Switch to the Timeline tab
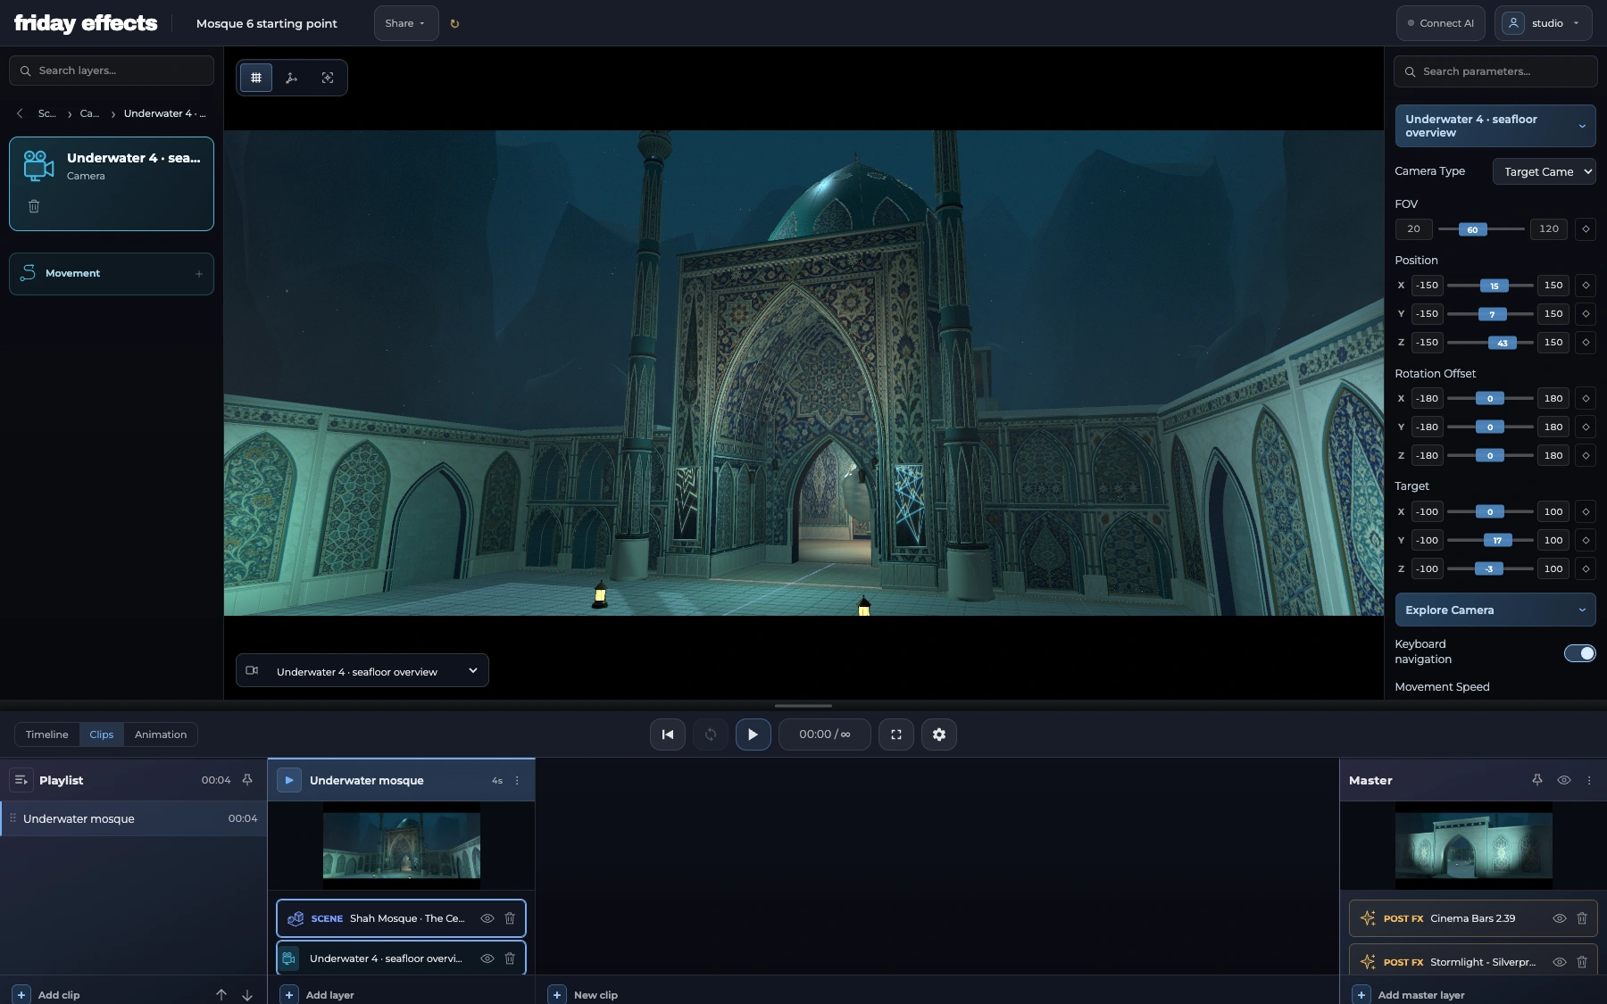This screenshot has height=1004, width=1607. tap(47, 734)
